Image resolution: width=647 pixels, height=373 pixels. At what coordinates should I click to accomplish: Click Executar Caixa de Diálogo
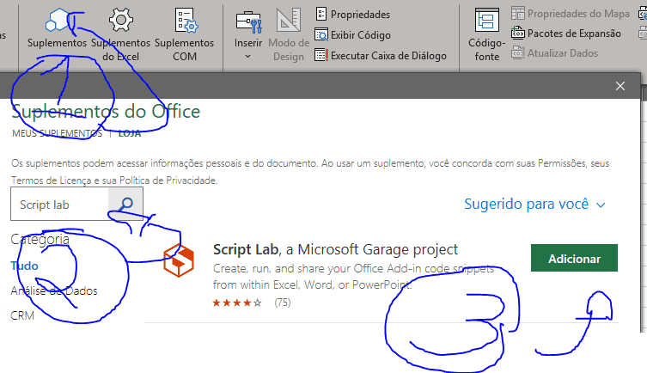pos(380,56)
